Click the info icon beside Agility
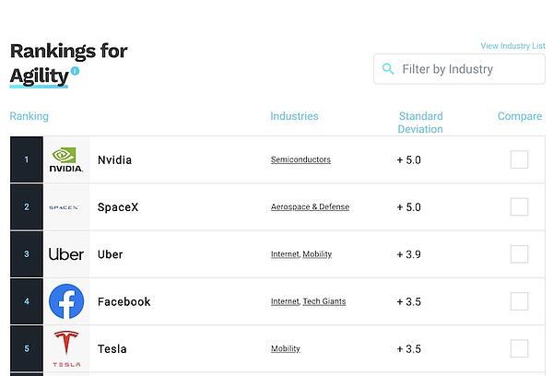Image resolution: width=553 pixels, height=376 pixels. [75, 71]
